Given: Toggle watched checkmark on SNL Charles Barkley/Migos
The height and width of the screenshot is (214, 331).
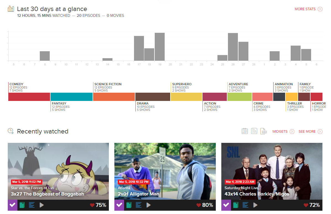Looking at the screenshot, I should 226,205.
